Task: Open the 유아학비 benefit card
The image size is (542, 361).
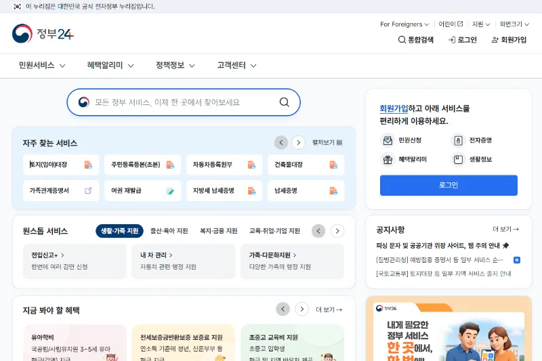Action: click(x=75, y=343)
